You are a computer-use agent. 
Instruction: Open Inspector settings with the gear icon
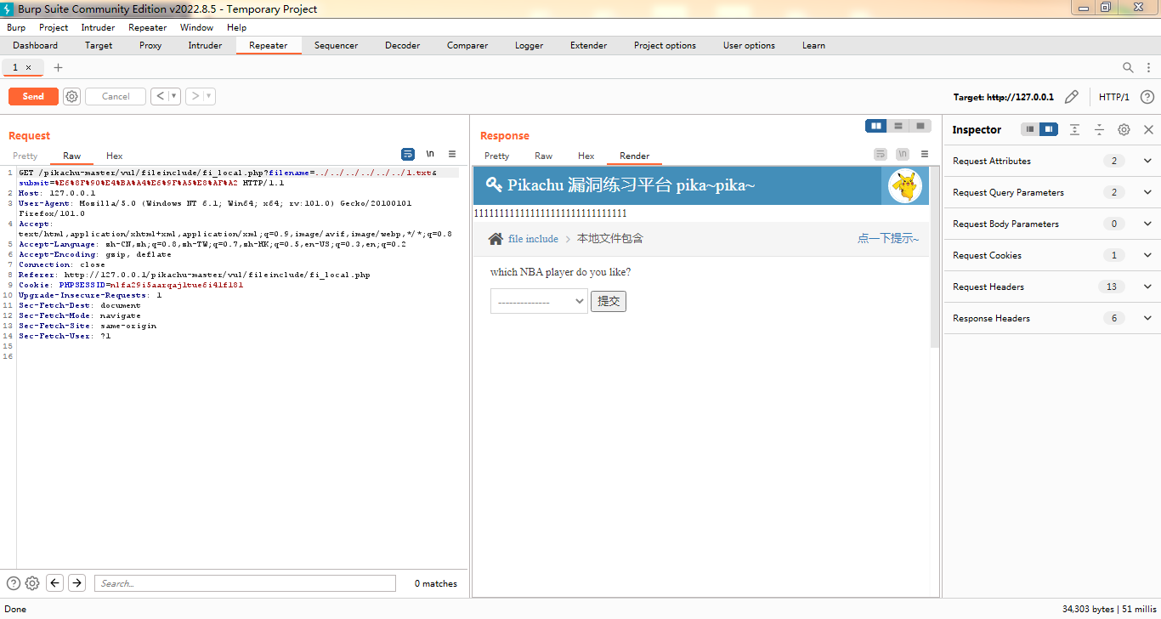(1124, 129)
